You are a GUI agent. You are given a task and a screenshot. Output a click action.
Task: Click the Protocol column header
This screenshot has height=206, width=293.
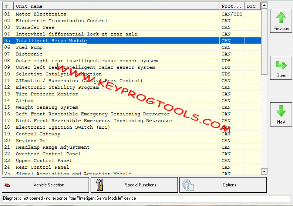[x=232, y=6]
